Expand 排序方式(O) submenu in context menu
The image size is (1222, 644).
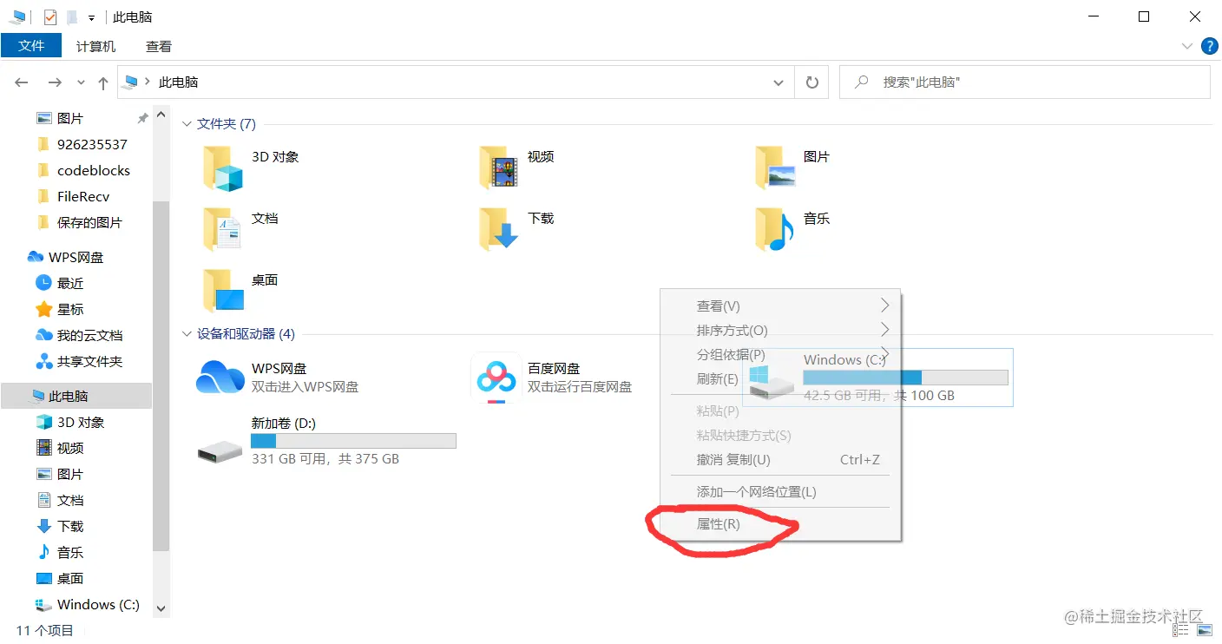click(x=780, y=330)
